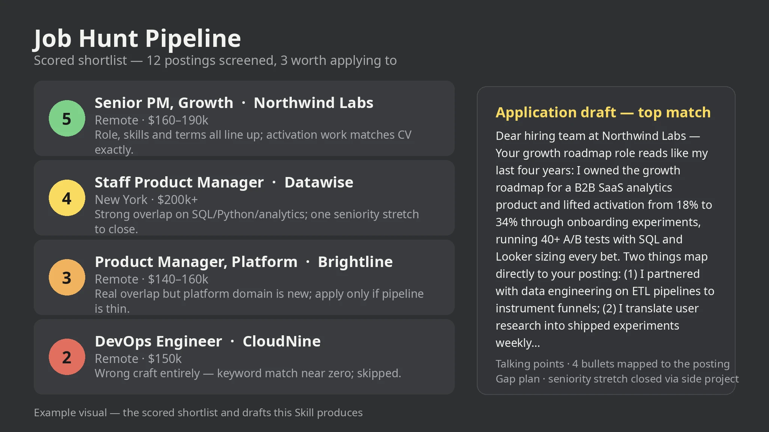Select the Northwind Labs company name
The width and height of the screenshot is (769, 432).
[314, 103]
